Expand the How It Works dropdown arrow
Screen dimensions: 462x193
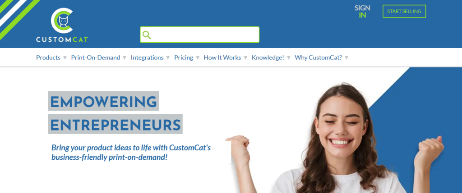tap(245, 58)
